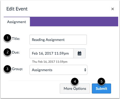Click the Group: field label
The image size is (120, 99).
click(x=17, y=69)
